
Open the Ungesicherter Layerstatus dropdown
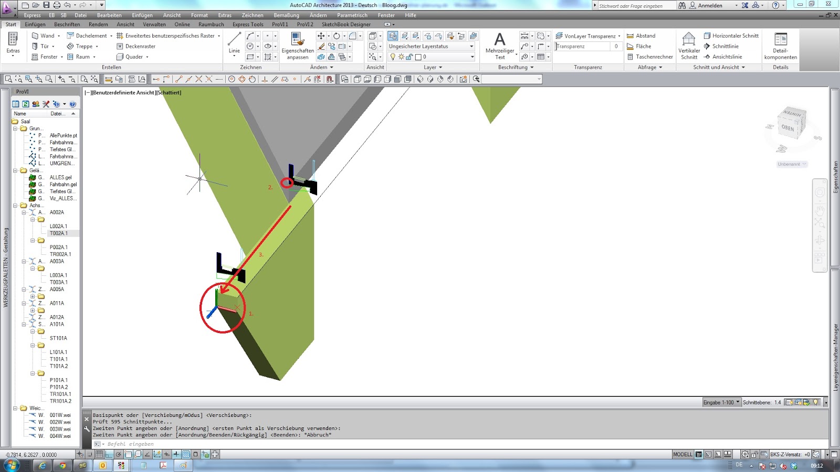(x=471, y=46)
